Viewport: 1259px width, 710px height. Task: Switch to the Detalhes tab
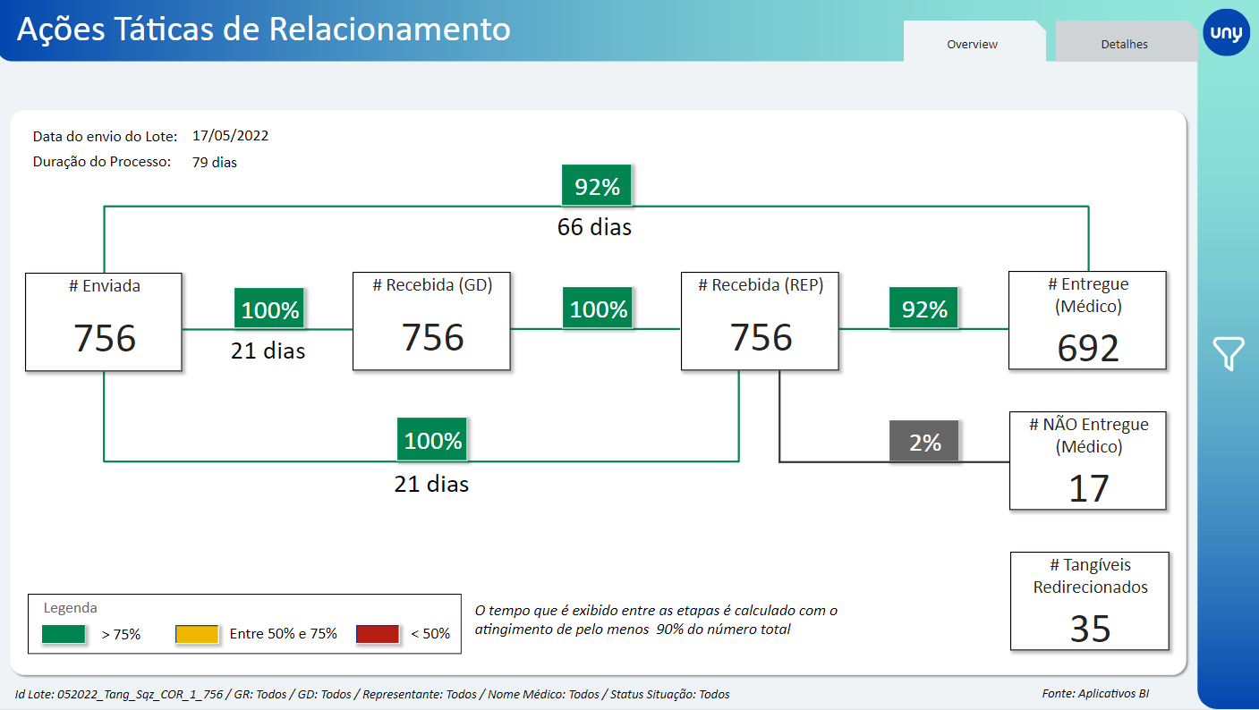click(x=1124, y=44)
